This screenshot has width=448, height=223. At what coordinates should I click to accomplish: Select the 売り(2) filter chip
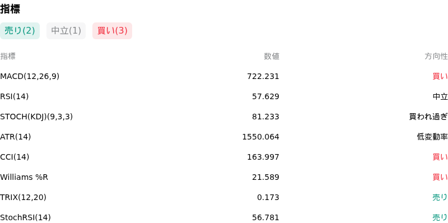click(20, 31)
